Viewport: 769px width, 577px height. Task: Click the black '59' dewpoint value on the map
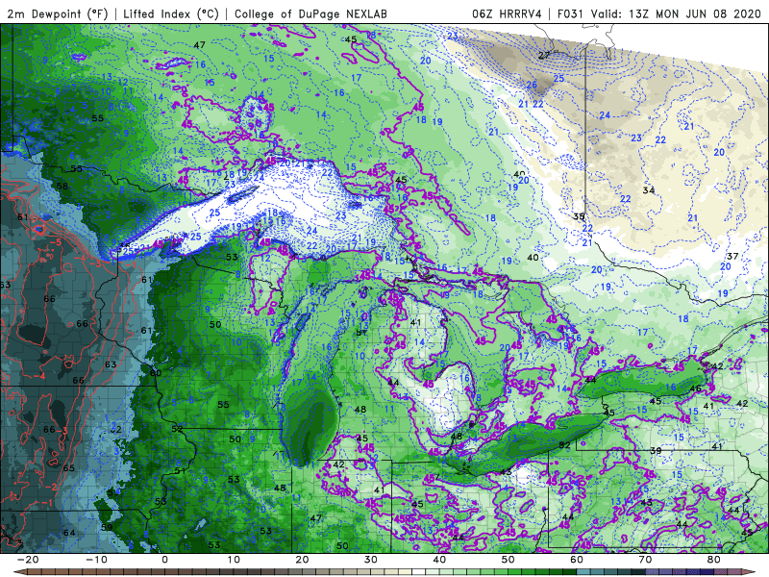pyautogui.click(x=107, y=527)
